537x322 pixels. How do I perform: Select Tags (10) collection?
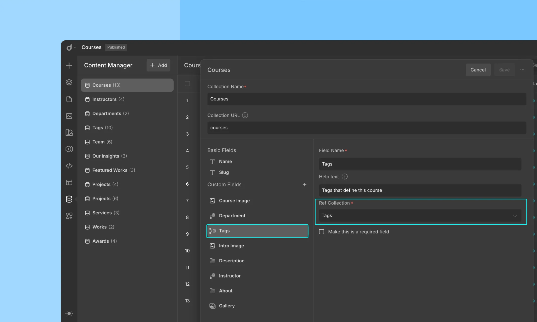pyautogui.click(x=127, y=128)
